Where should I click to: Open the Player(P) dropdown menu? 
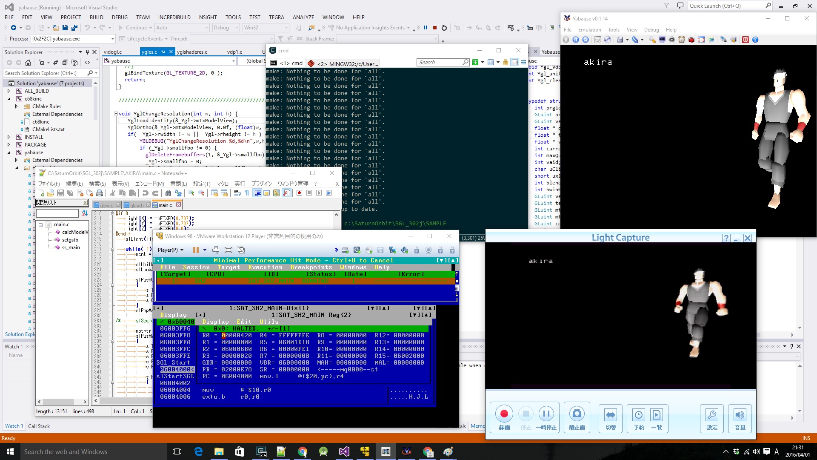coord(170,250)
